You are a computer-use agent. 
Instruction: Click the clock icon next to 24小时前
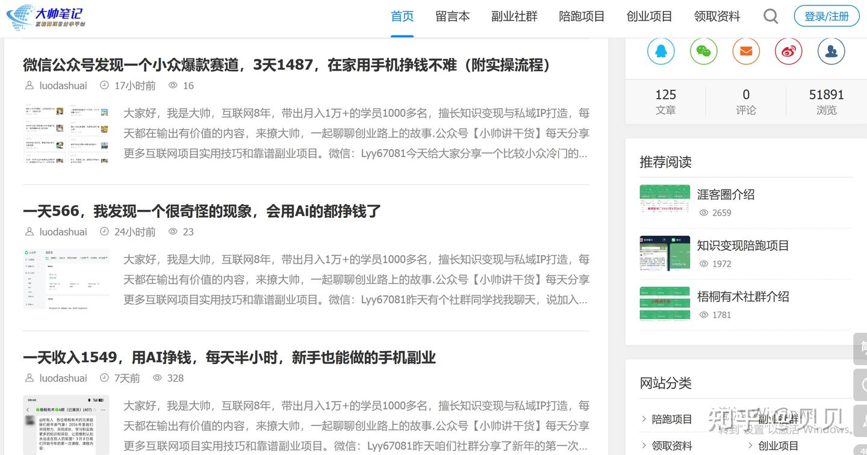(104, 232)
